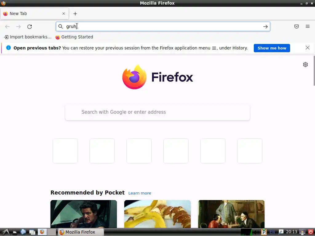Click the P clipboard tray icon

(x=264, y=232)
